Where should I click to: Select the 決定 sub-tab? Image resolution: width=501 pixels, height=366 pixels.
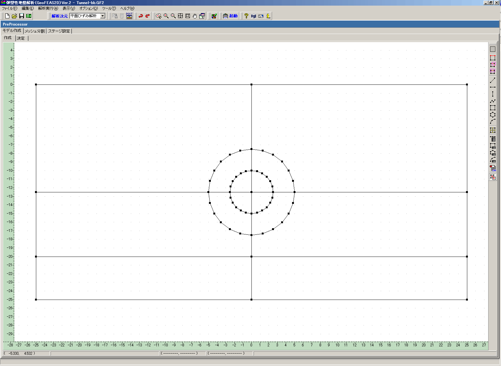tap(21, 38)
